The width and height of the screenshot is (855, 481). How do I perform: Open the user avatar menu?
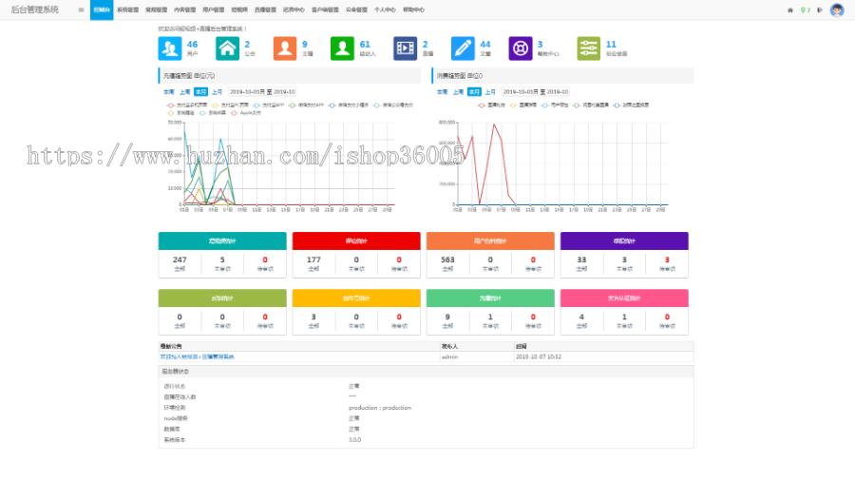[x=836, y=10]
